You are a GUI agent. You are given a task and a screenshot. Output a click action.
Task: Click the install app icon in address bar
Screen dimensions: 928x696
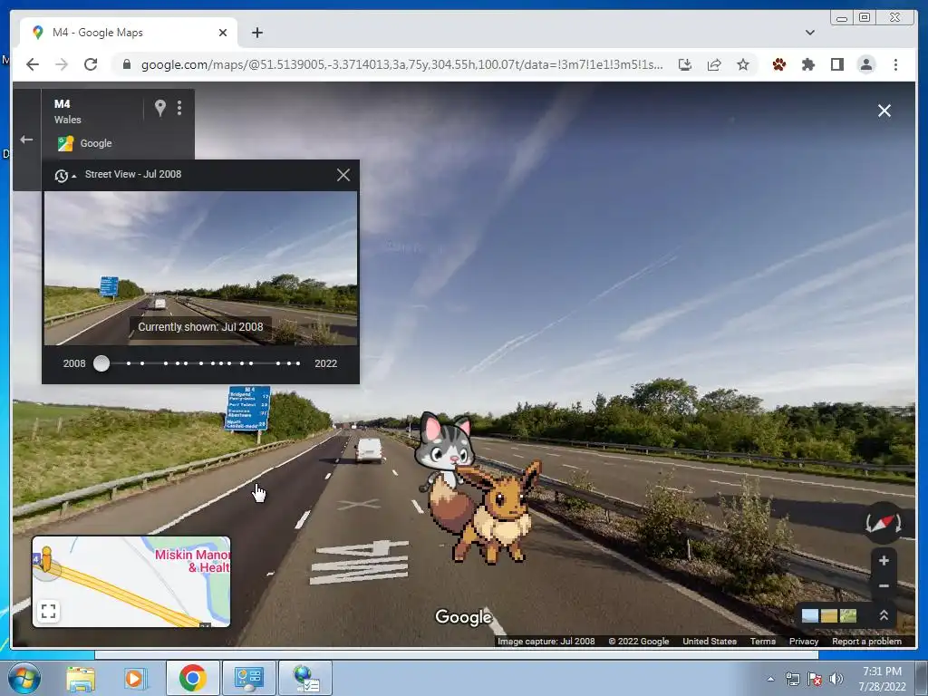685,64
